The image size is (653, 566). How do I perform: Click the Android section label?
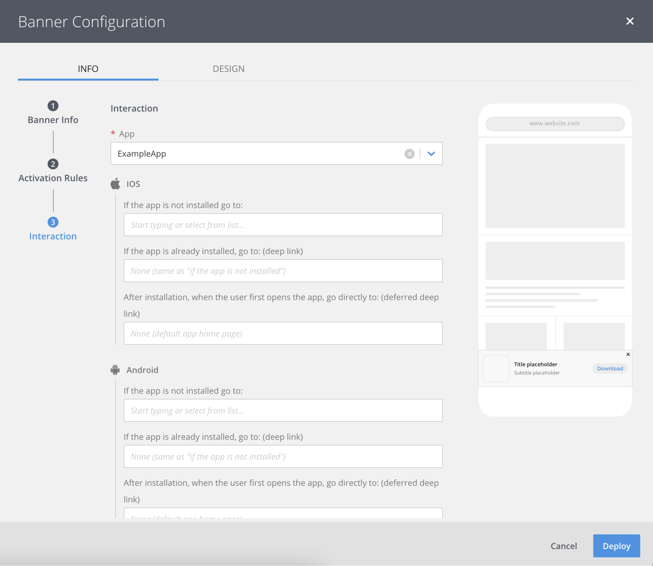tap(142, 370)
